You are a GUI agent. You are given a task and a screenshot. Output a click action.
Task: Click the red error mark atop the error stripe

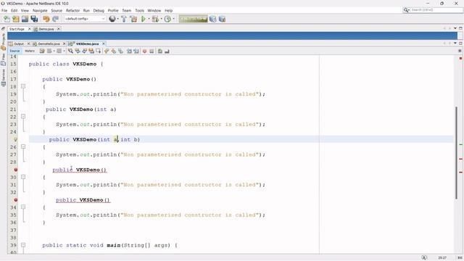(460, 58)
